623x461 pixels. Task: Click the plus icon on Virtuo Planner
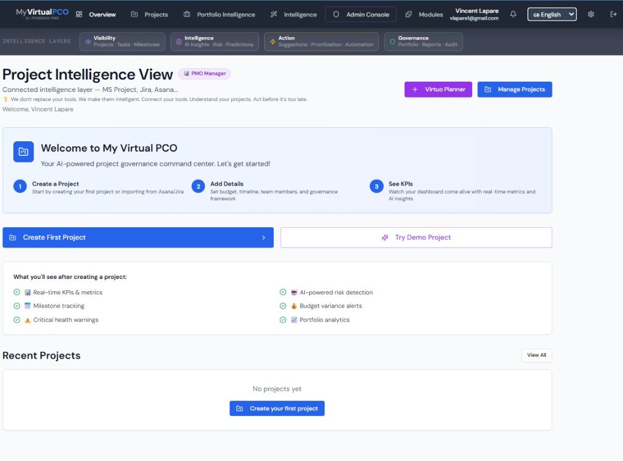pyautogui.click(x=415, y=90)
